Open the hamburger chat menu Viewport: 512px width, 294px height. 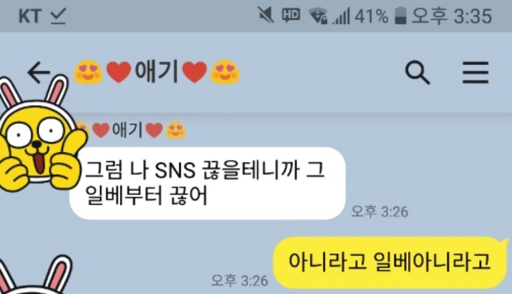pyautogui.click(x=476, y=73)
